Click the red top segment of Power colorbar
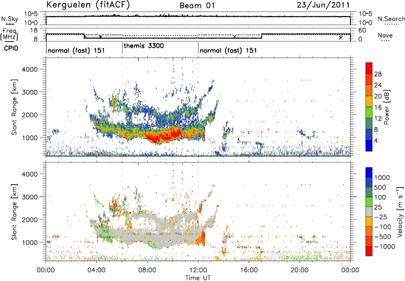This screenshot has width=405, height=281. (x=369, y=68)
